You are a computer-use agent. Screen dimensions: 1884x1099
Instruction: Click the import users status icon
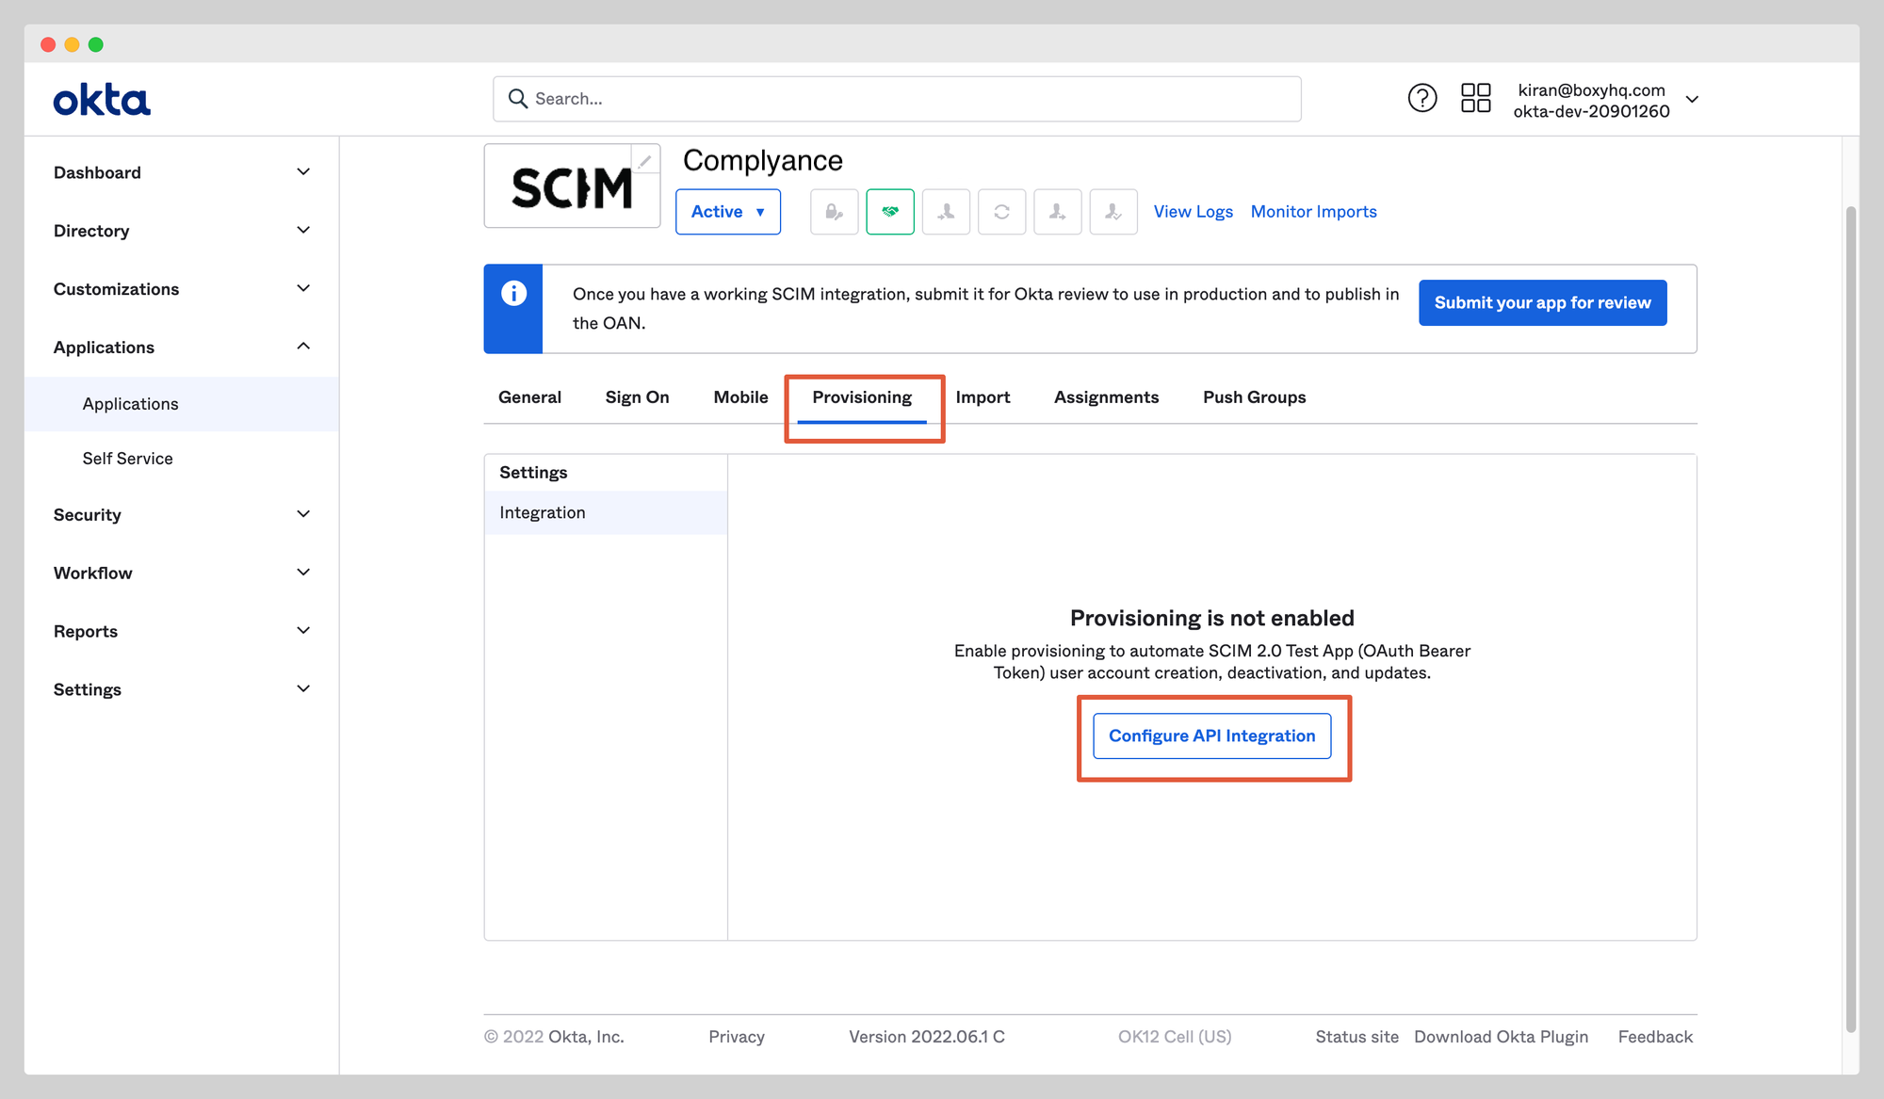pos(946,212)
